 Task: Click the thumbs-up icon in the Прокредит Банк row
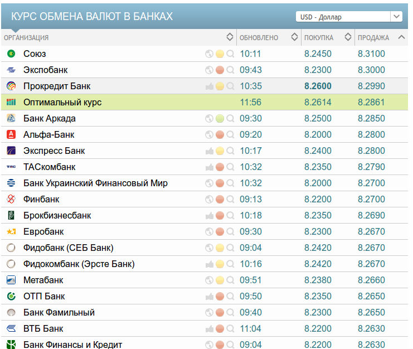pyautogui.click(x=209, y=86)
